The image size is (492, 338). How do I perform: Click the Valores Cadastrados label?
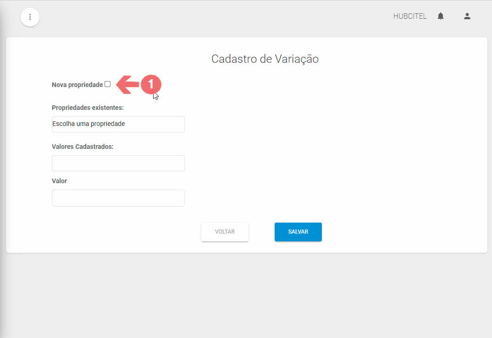point(83,147)
